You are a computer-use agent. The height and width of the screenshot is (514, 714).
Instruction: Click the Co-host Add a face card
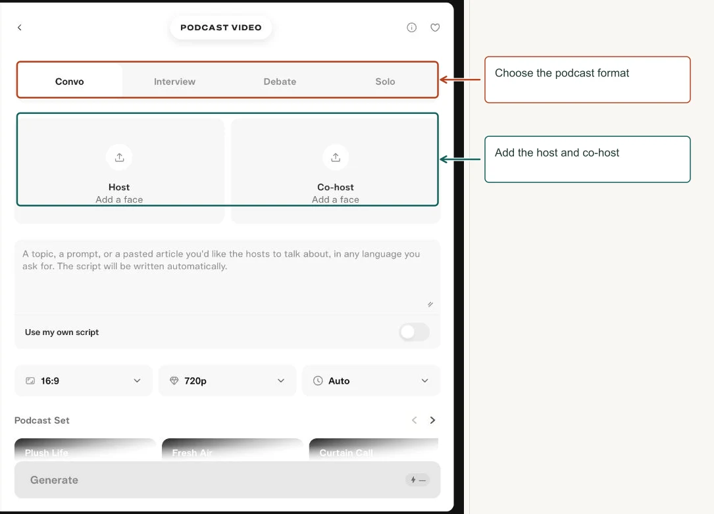point(336,170)
